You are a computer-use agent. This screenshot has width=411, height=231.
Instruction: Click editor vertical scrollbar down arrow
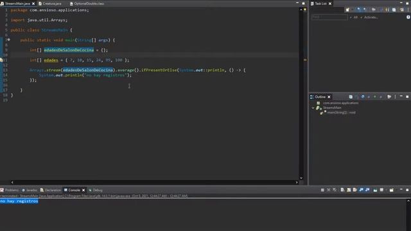click(x=301, y=178)
